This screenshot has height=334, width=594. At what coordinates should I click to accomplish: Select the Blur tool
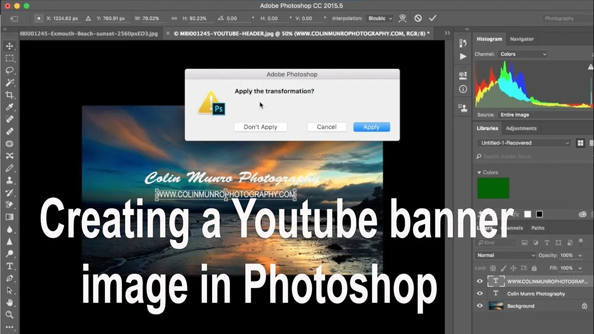point(9,229)
